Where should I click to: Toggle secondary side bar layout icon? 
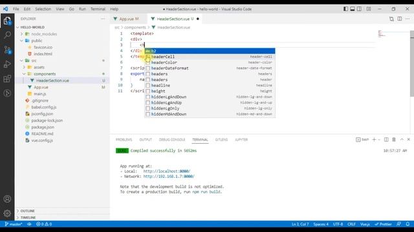tap(360, 9)
